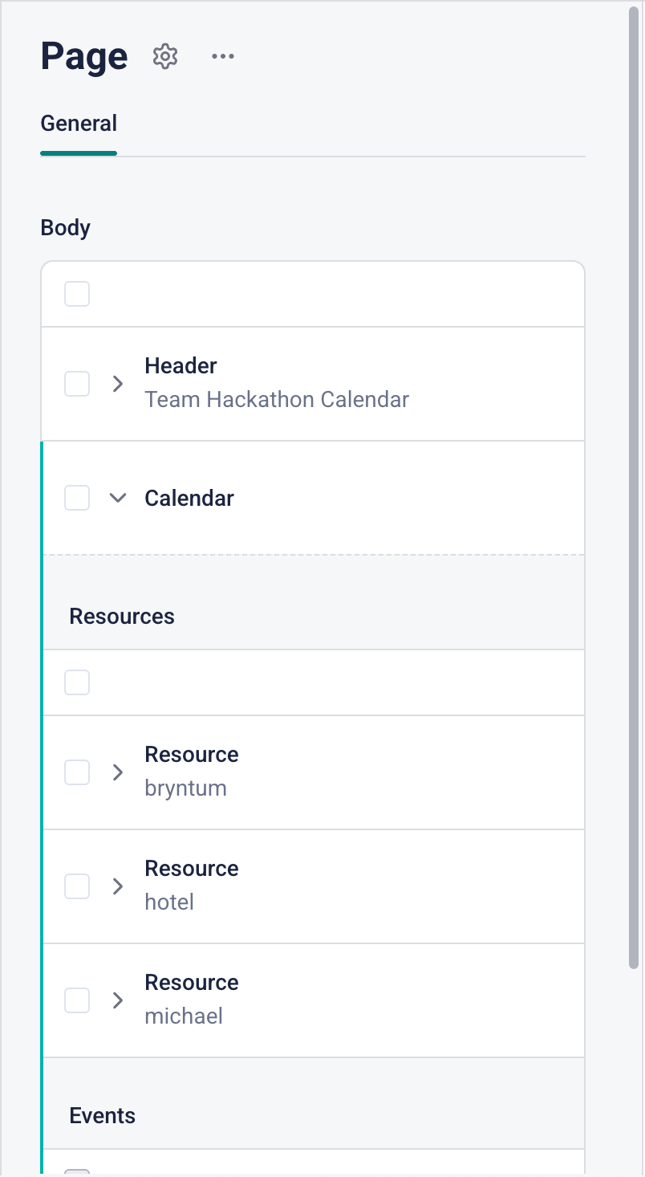Image resolution: width=645 pixels, height=1177 pixels.
Task: Check the michael Resource checkbox
Action: (77, 1000)
